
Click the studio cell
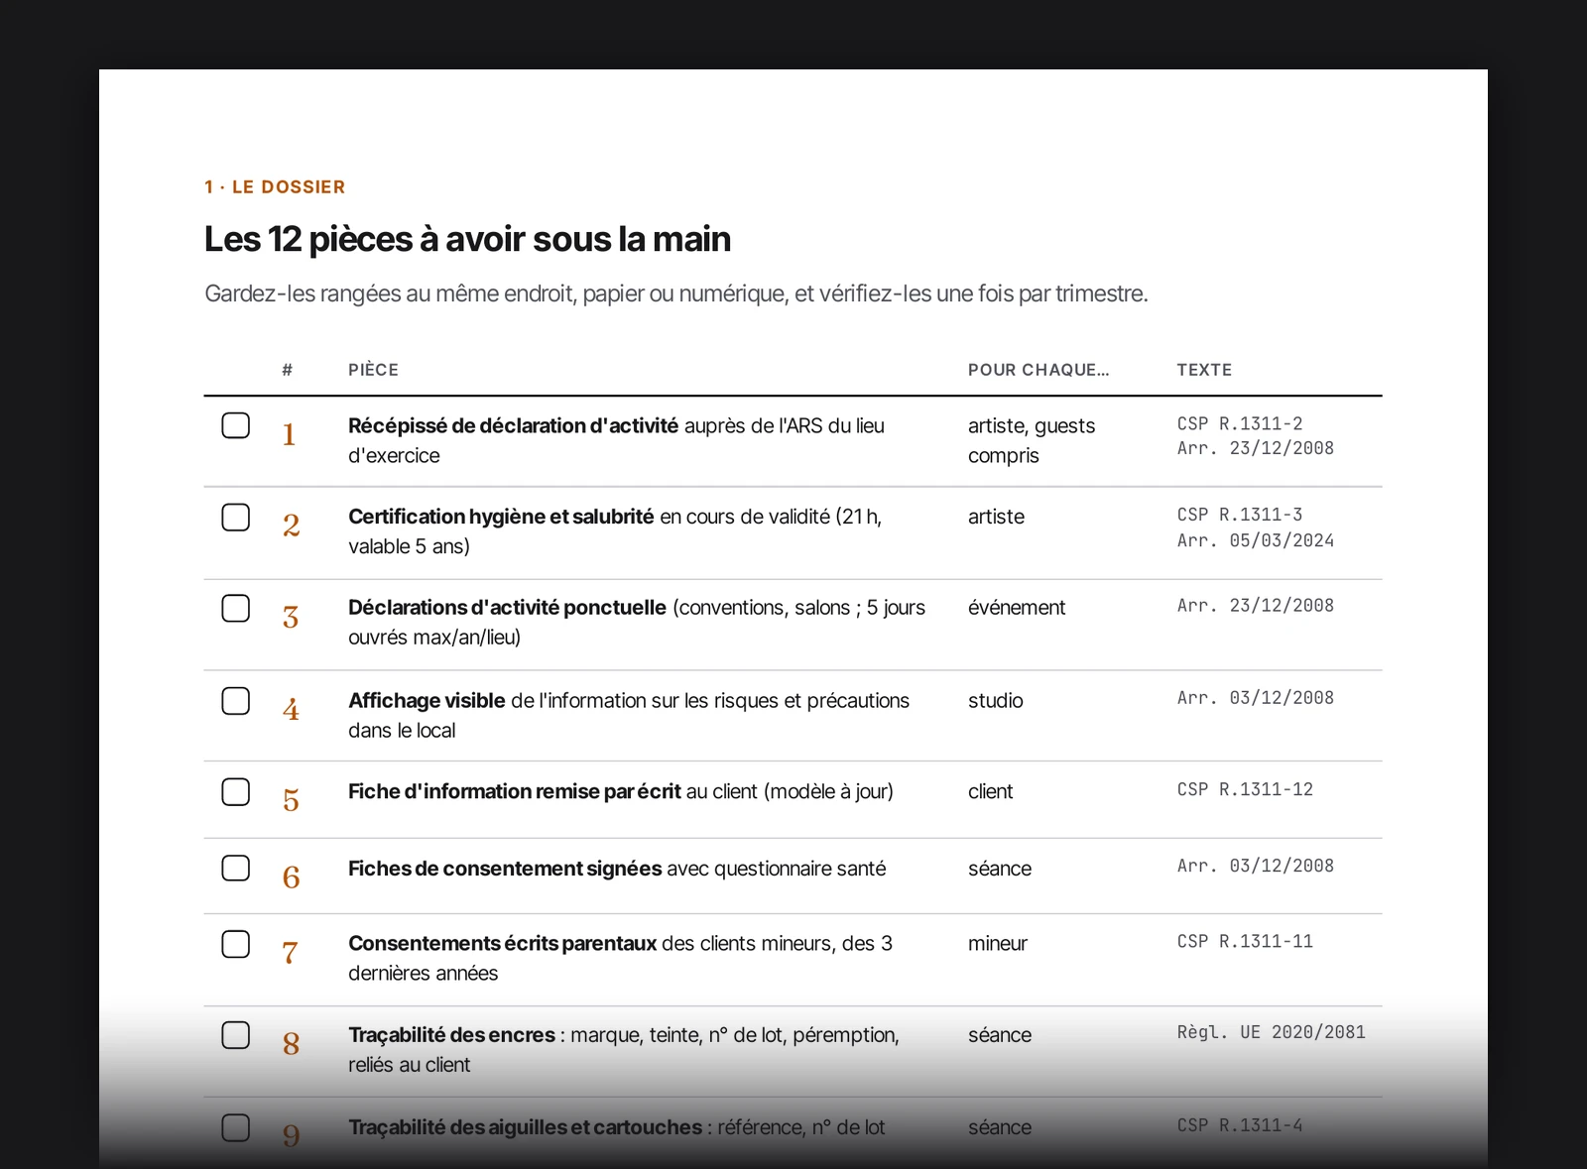(x=995, y=700)
